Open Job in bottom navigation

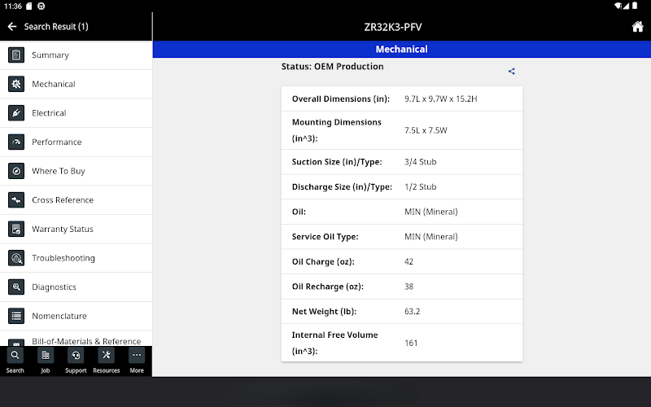tap(46, 361)
